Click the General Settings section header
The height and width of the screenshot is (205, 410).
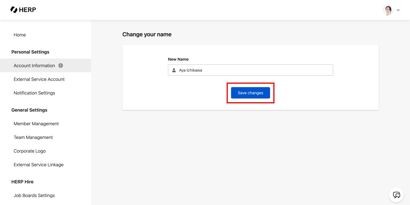tap(29, 110)
